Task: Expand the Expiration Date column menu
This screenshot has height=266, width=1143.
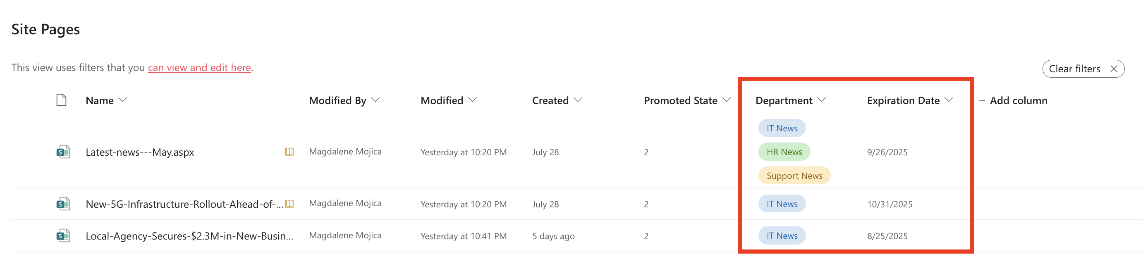Action: tap(949, 100)
